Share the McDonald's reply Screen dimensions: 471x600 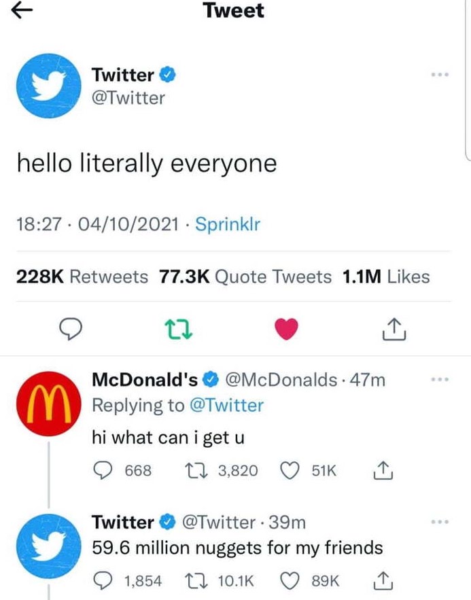coord(383,470)
